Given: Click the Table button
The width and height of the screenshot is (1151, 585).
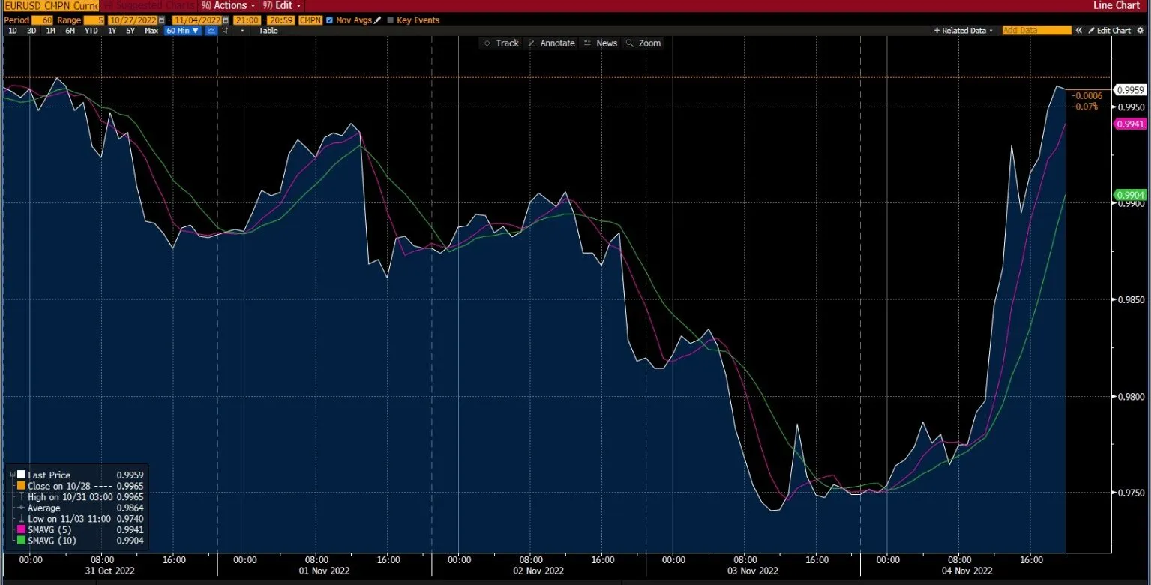Looking at the screenshot, I should coord(267,30).
